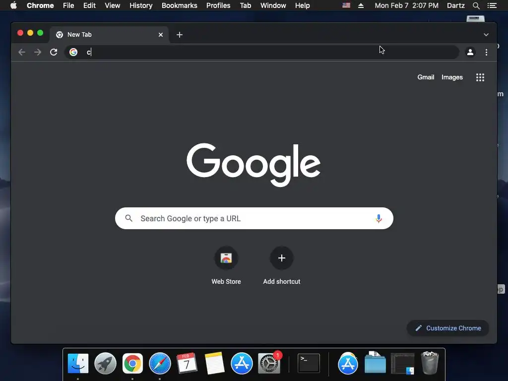Viewport: 508px width, 381px height.
Task: Click the browser forward arrow
Action: pyautogui.click(x=38, y=52)
